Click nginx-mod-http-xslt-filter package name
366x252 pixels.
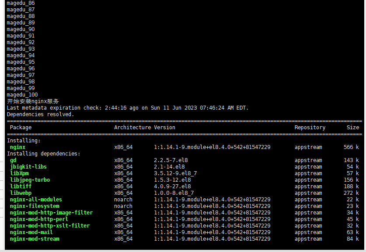coord(50,226)
